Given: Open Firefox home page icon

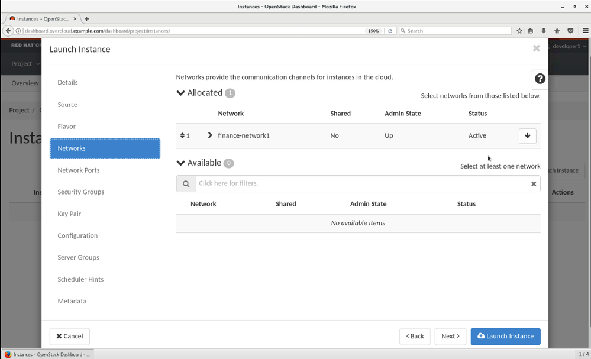Looking at the screenshot, I should pos(557,31).
